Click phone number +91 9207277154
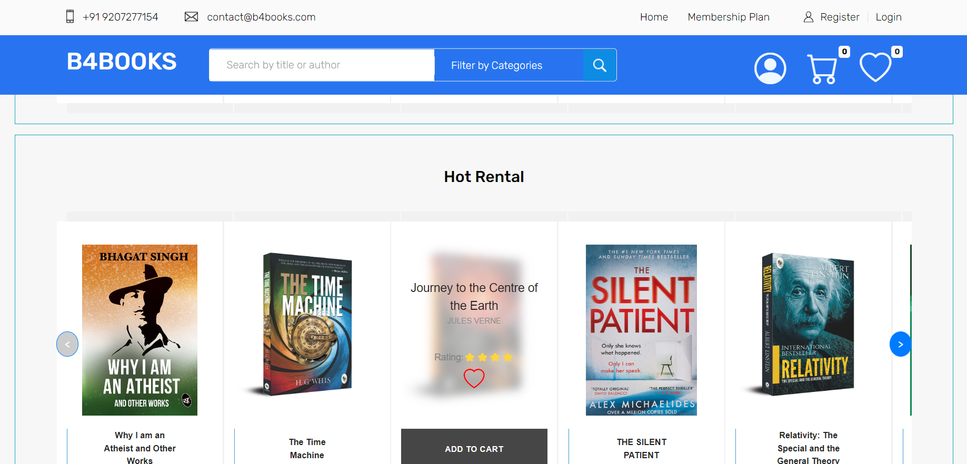The image size is (967, 464). point(121,17)
